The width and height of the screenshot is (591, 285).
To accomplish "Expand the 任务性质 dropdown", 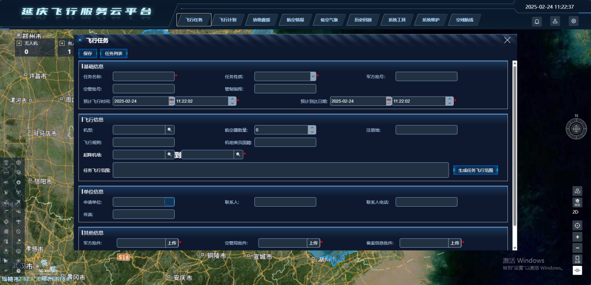I will (313, 76).
